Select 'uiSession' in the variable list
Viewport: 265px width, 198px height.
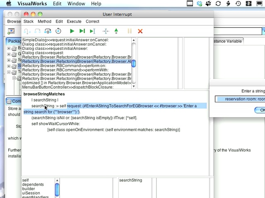[x=38, y=193]
